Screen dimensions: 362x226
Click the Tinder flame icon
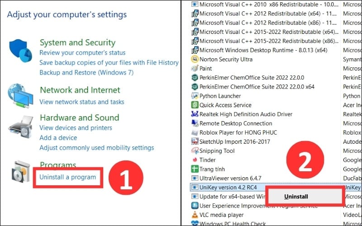pos(195,160)
